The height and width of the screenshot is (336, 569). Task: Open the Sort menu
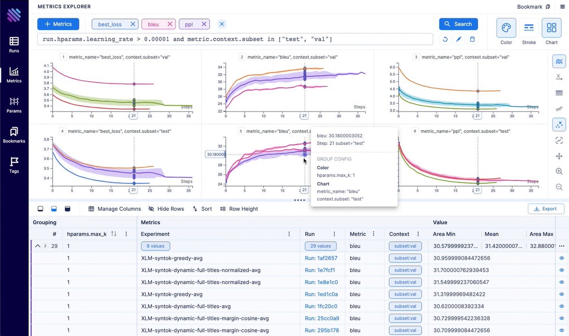click(x=202, y=209)
